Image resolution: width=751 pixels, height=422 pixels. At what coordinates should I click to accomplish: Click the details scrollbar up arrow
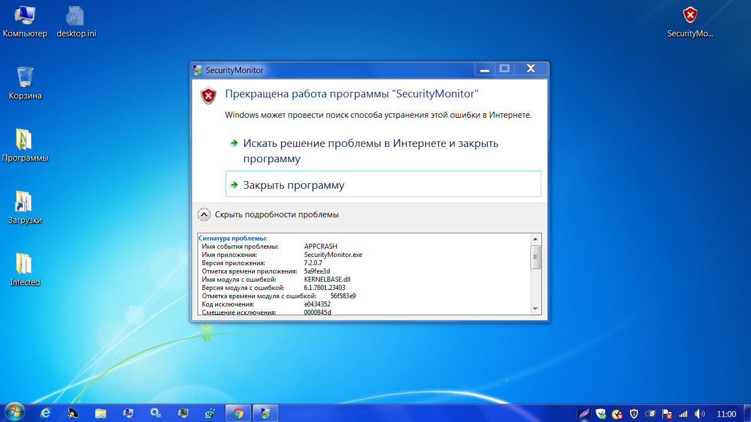click(x=536, y=239)
